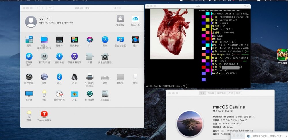The image size is (288, 140).
Task: Switch to the 服务 tab
Action: tap(238, 93)
